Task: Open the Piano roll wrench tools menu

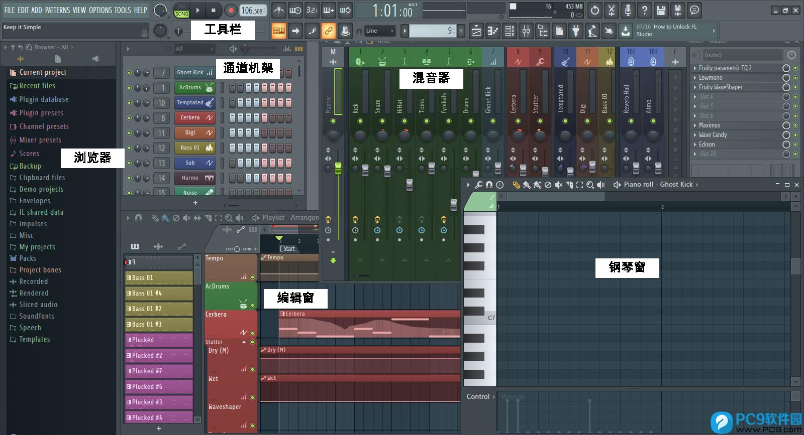Action: coord(478,185)
